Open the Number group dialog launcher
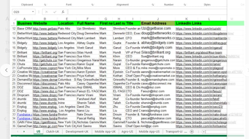The image size is (249, 139). [185, 5]
